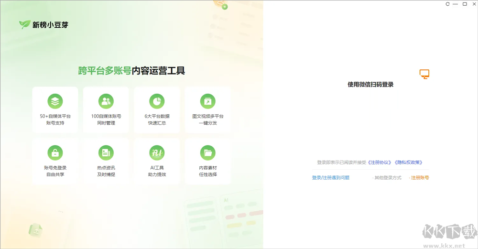Image resolution: width=478 pixels, height=249 pixels.
Task: Click the 50+自媒体平台 layers icon
Action: (55, 101)
